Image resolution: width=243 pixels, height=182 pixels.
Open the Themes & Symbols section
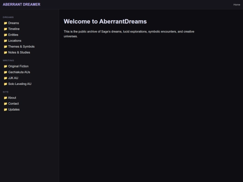[22, 47]
